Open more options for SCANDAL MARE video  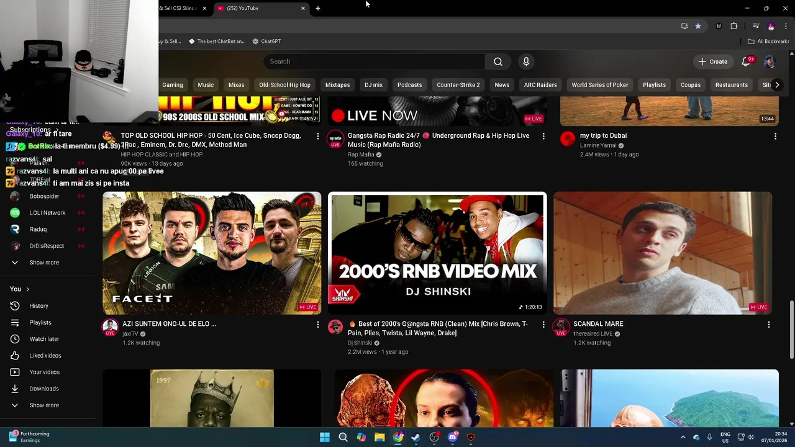pos(768,324)
